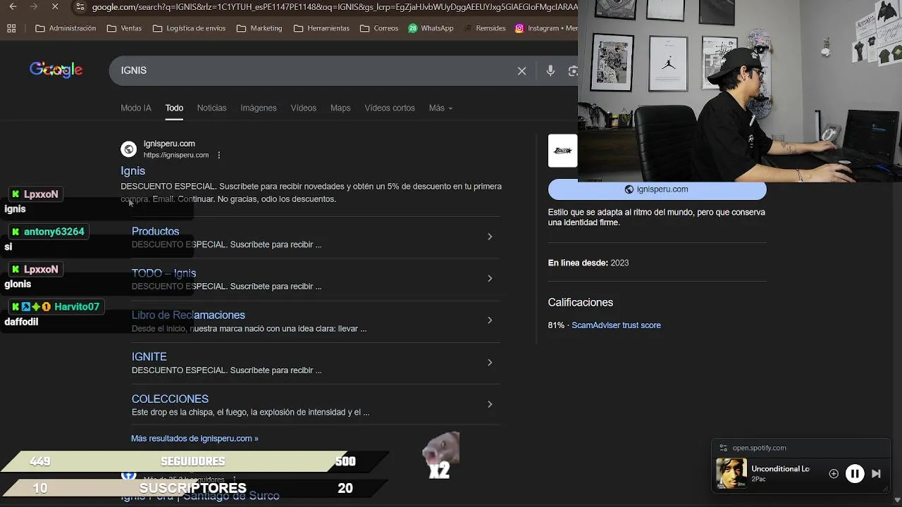Expand the Libro de Reclamaciones row chevron
902x507 pixels.
pyautogui.click(x=490, y=320)
